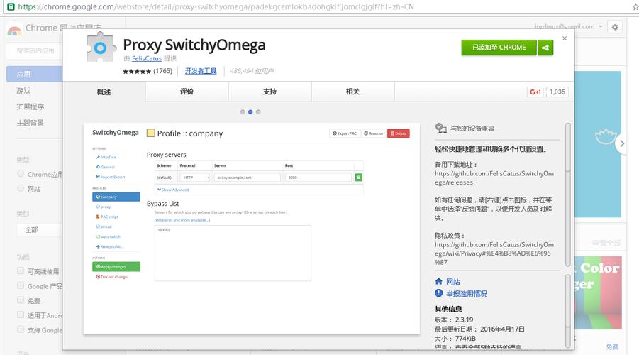Click the Proxy SwitchyOmega extension logo
Viewport: 639px width, 355px height.
coord(101,48)
